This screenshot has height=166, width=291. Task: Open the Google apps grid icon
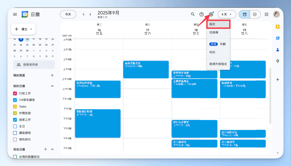[x=267, y=14]
